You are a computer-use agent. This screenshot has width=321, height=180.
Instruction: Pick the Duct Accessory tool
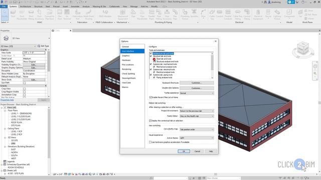(x=39, y=14)
